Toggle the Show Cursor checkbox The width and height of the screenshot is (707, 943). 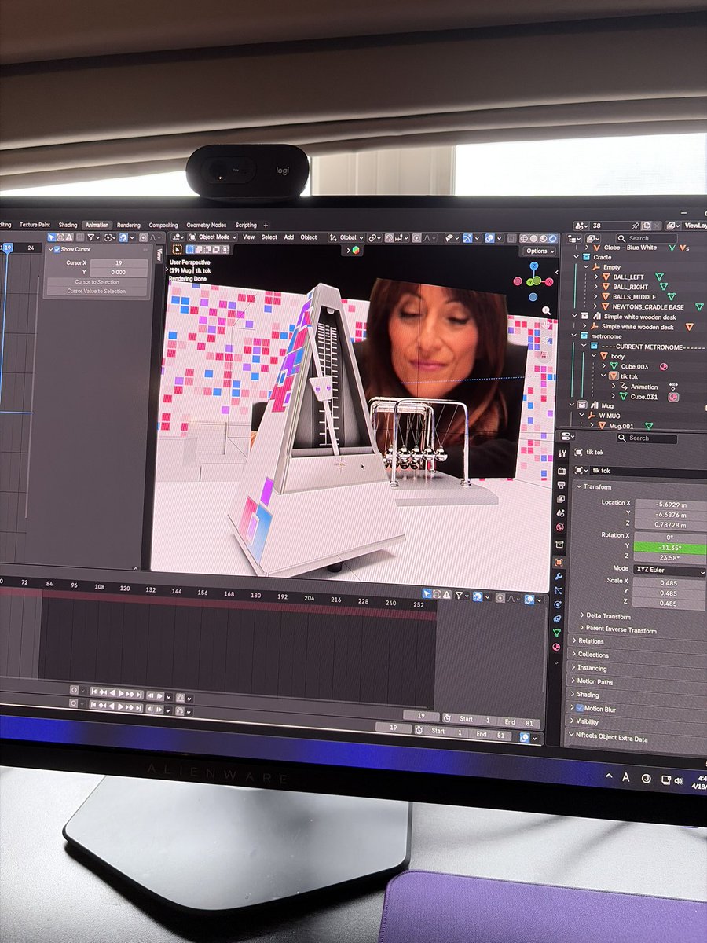57,249
